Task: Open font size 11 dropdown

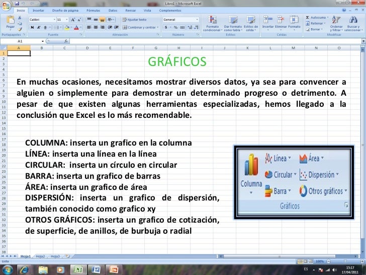Action: tap(67, 20)
